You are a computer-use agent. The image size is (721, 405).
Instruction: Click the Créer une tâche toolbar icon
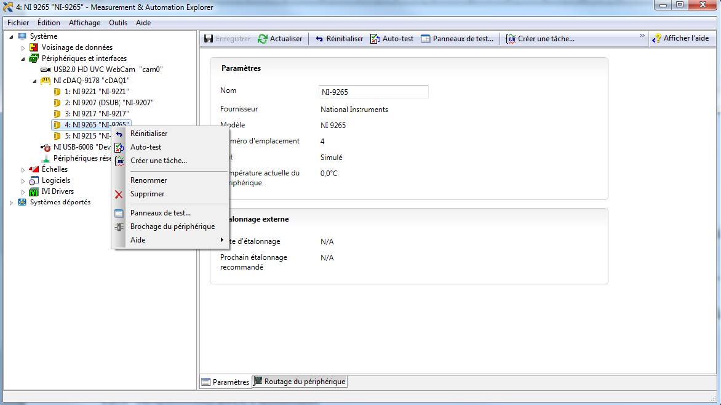click(511, 39)
